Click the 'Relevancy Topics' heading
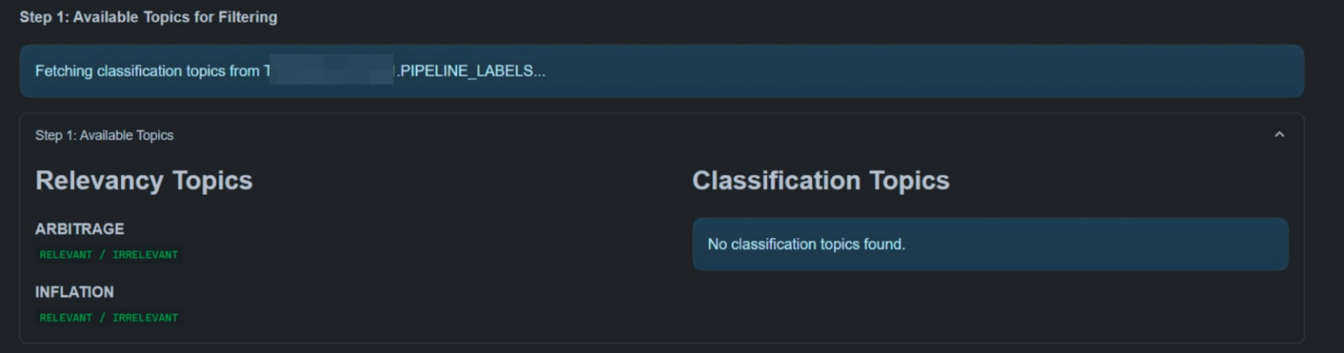 click(144, 180)
